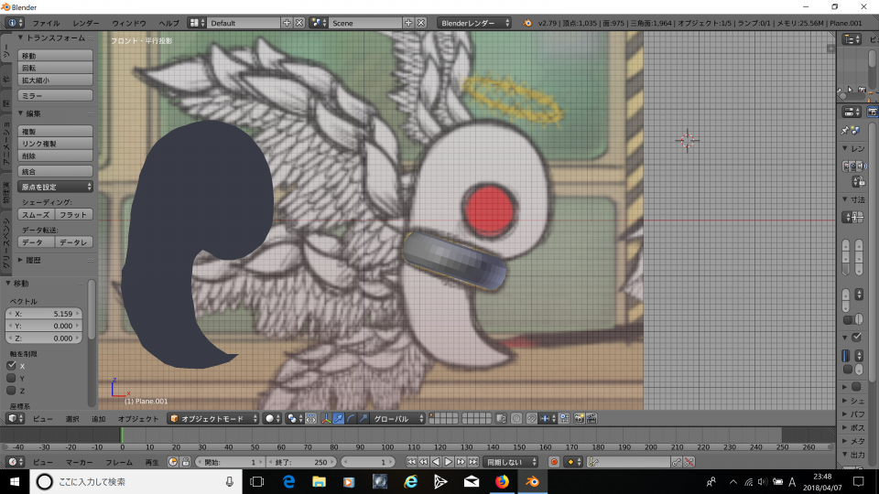Screen dimensions: 879x494
Task: Open the 3D view editor type selector
Action: 16,418
